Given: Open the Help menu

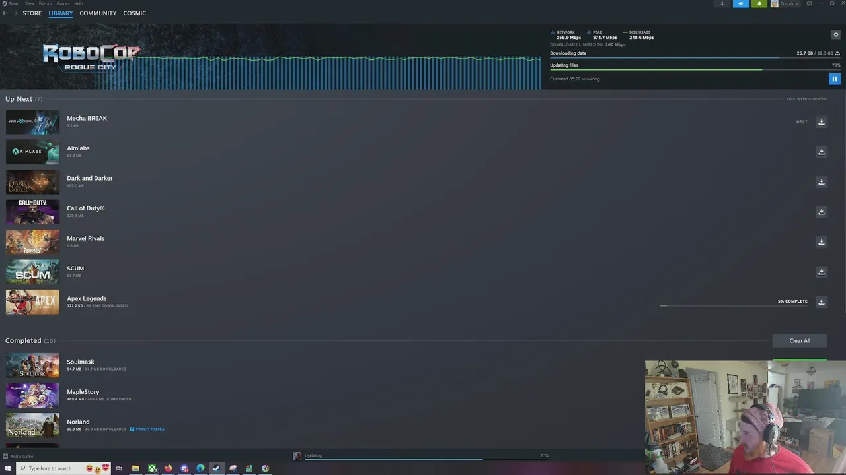Looking at the screenshot, I should 79,3.
